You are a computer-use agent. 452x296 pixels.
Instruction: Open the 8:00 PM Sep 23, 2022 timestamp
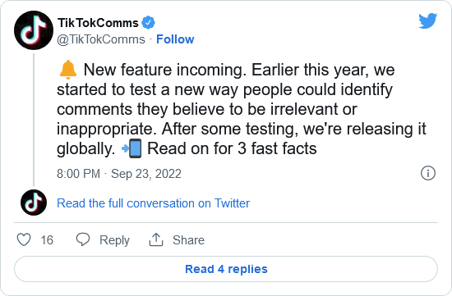[119, 174]
